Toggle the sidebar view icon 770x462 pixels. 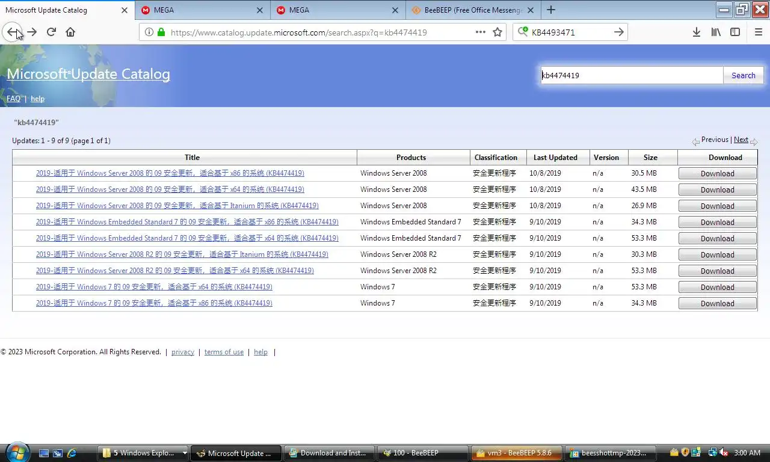click(x=735, y=32)
